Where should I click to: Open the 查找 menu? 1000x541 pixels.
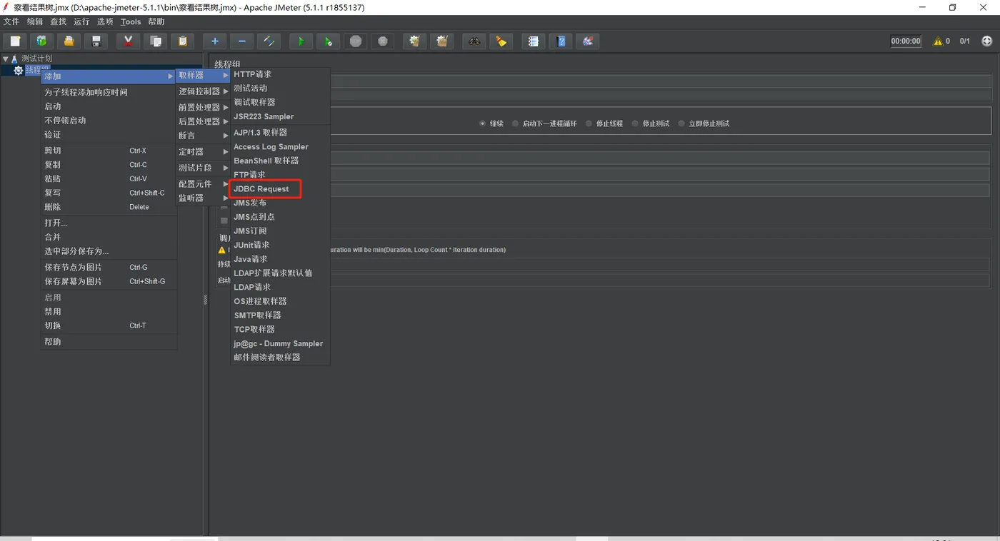59,22
